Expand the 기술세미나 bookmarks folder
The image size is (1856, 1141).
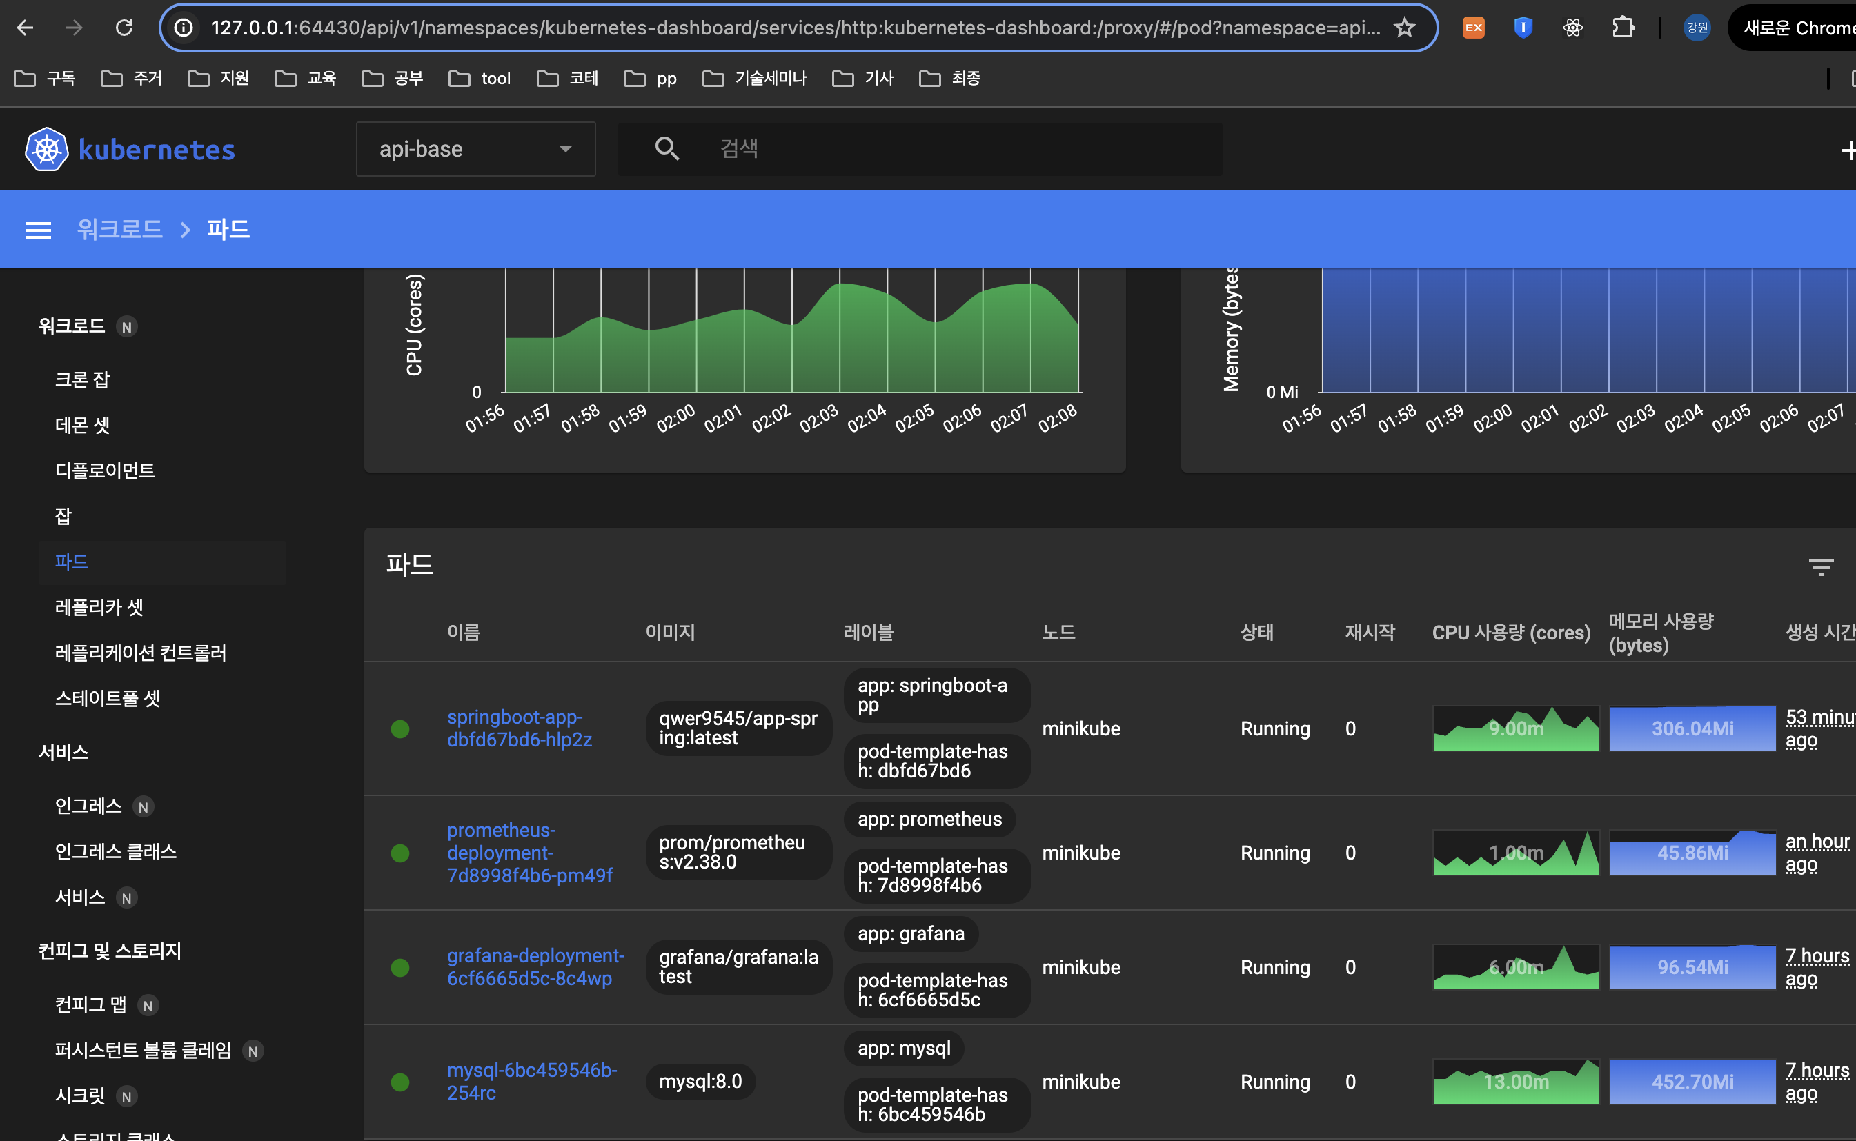tap(755, 79)
